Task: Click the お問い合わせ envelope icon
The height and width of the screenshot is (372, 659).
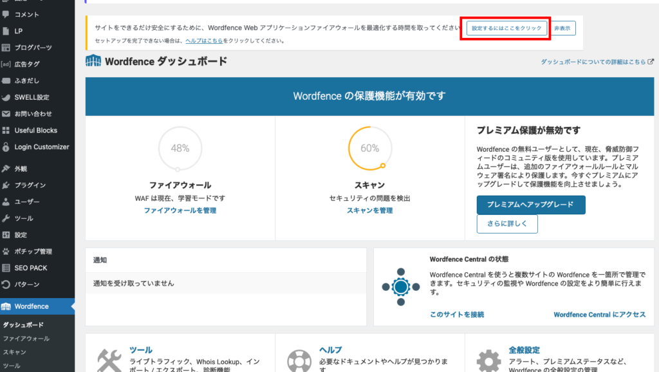Action: [x=6, y=114]
